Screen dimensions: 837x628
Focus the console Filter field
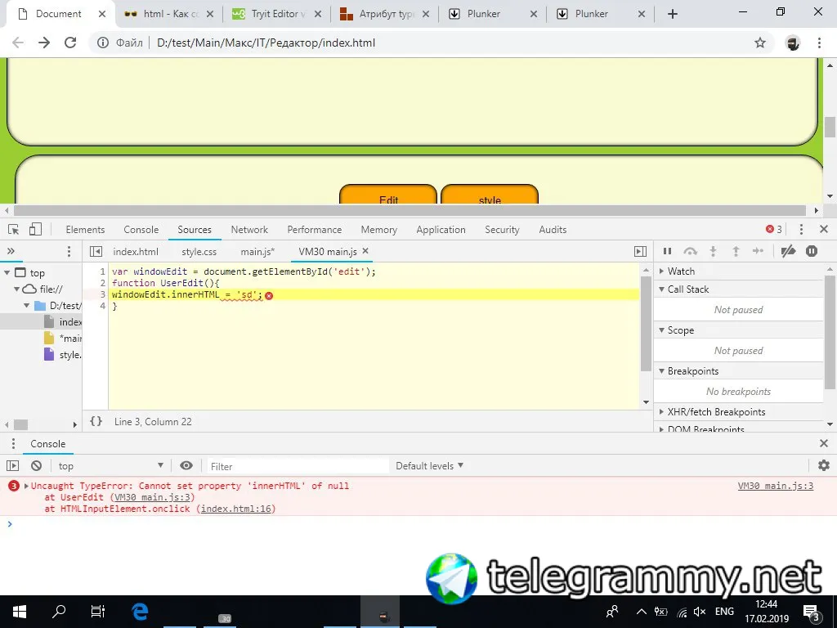[x=298, y=466]
